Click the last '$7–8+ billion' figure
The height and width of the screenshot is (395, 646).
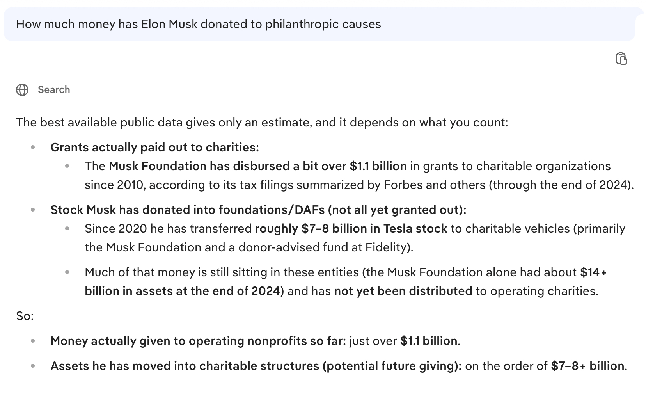pos(587,366)
